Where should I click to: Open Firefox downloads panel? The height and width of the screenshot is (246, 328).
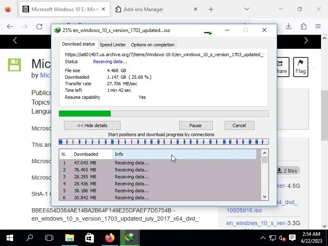(289, 26)
